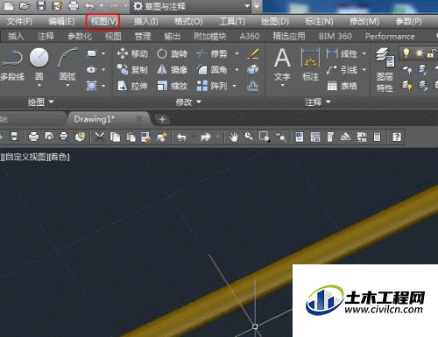
Task: Switch to the 精选应用 ribbon tab
Action: coord(289,37)
